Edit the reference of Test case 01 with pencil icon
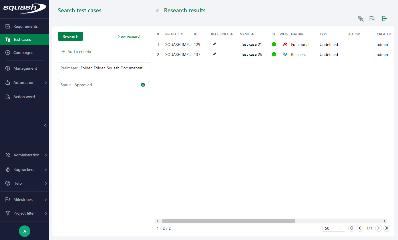 [214, 44]
